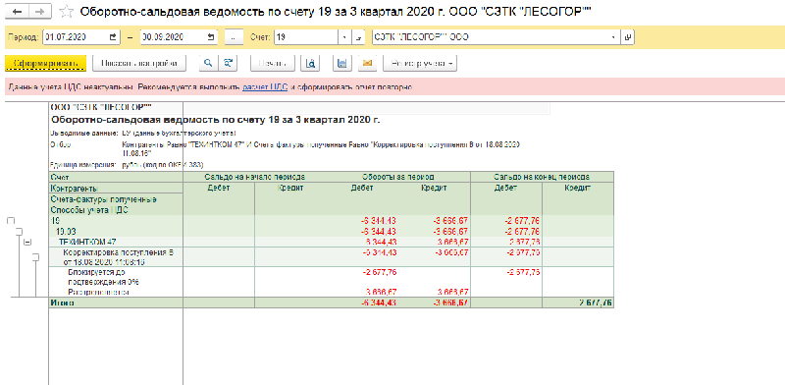Click the organization field СЗТК ЛЕСОГОР ООО
The height and width of the screenshot is (385, 785).
491,36
